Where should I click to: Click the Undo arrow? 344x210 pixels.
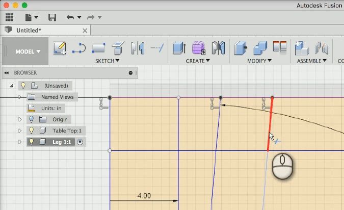[70, 17]
